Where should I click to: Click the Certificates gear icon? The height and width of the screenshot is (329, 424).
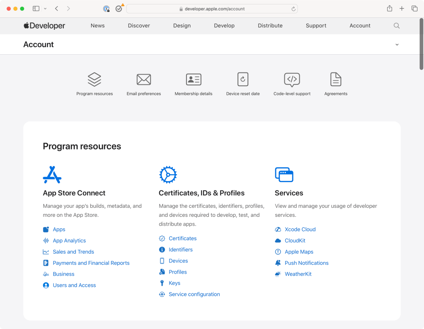168,175
